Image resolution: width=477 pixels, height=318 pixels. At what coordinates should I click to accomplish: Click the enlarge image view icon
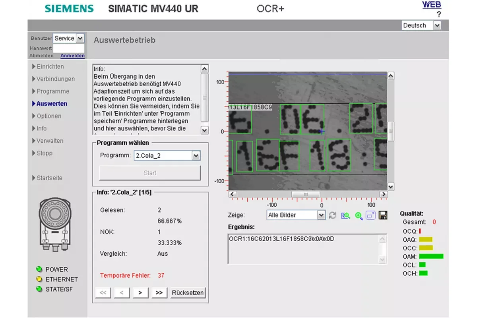click(371, 215)
